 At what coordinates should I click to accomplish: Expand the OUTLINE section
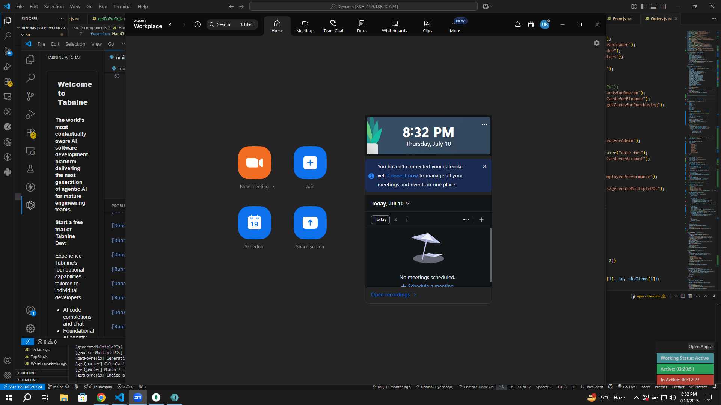point(29,373)
